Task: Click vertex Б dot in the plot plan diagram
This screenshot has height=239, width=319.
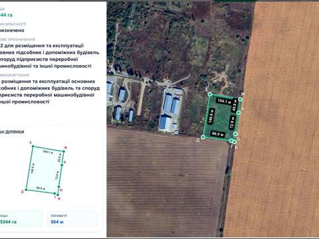Action: [x=59, y=187]
